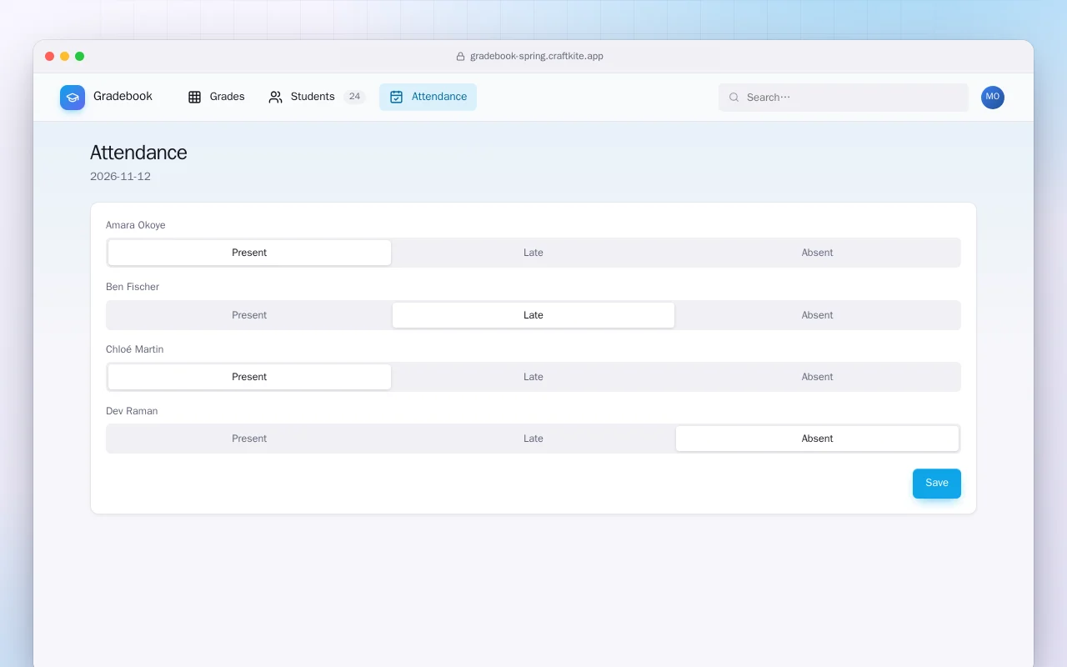This screenshot has height=667, width=1067.
Task: Mark Amara Okoye as Present
Action: click(249, 253)
